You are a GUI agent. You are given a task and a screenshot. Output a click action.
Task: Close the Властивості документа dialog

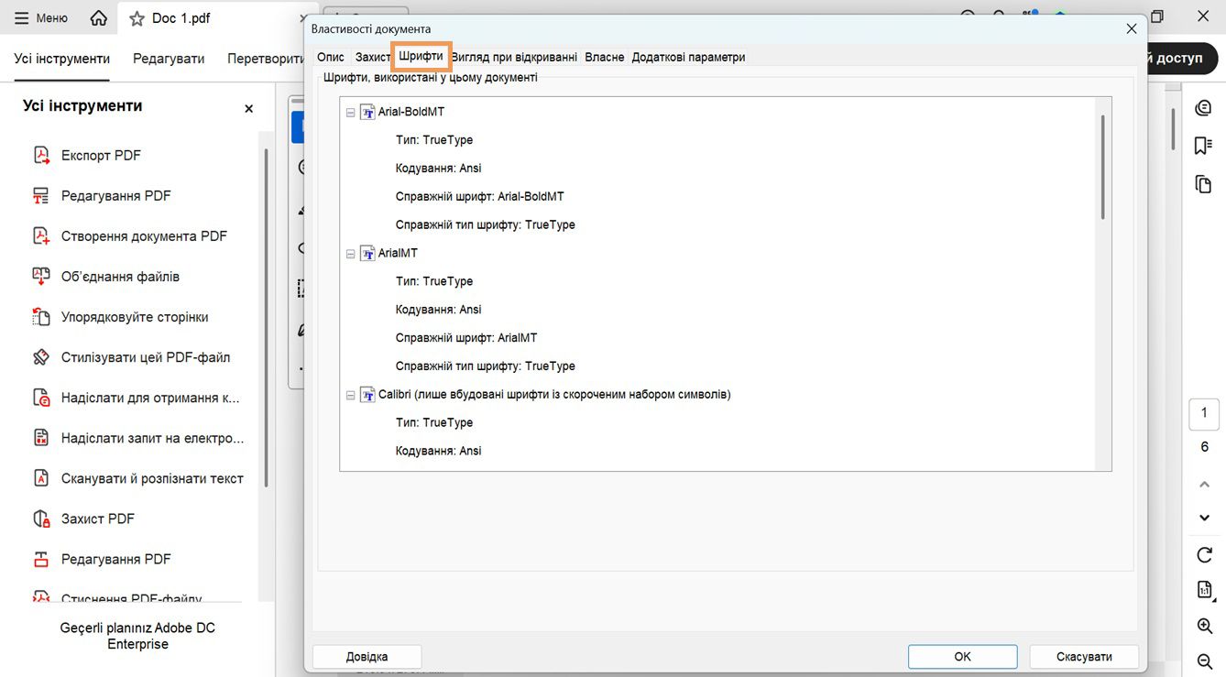click(x=1132, y=29)
